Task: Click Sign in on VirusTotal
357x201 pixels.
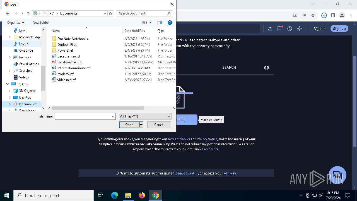Action: click(319, 28)
